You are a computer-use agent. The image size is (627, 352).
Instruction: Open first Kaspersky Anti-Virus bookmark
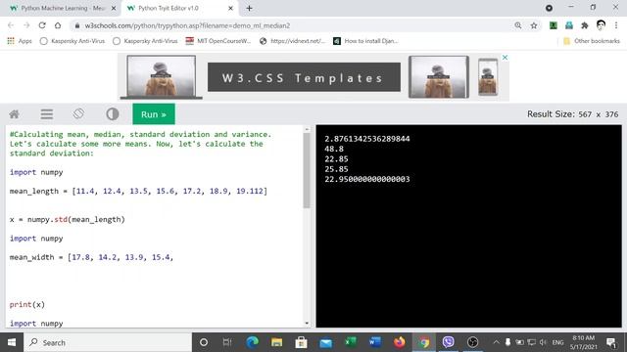pos(72,41)
